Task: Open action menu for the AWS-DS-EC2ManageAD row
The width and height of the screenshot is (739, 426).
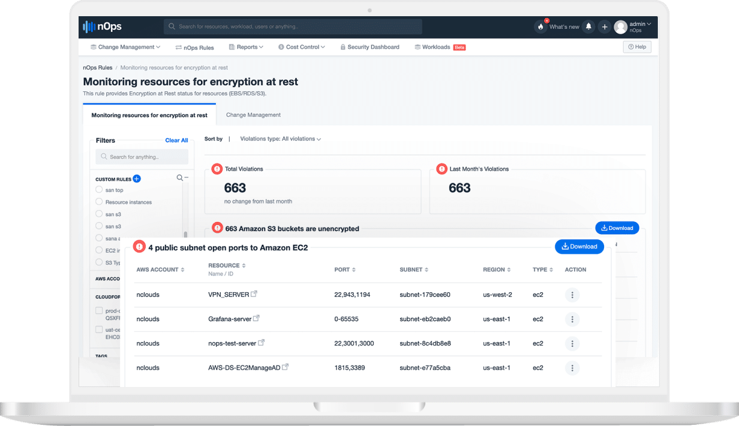Action: (572, 368)
